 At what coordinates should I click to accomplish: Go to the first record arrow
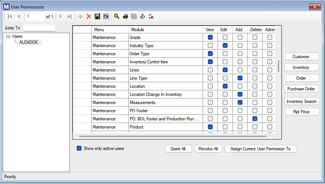(10, 16)
